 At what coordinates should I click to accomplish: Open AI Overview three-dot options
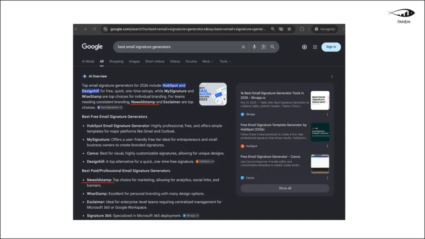(x=332, y=77)
